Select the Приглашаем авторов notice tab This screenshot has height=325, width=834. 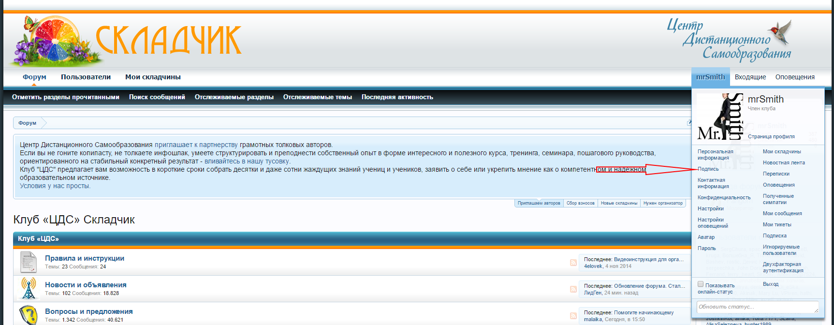539,203
